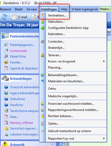Click the Debet fiche printer icon
Viewport: 111px width, 146px height.
point(6,56)
